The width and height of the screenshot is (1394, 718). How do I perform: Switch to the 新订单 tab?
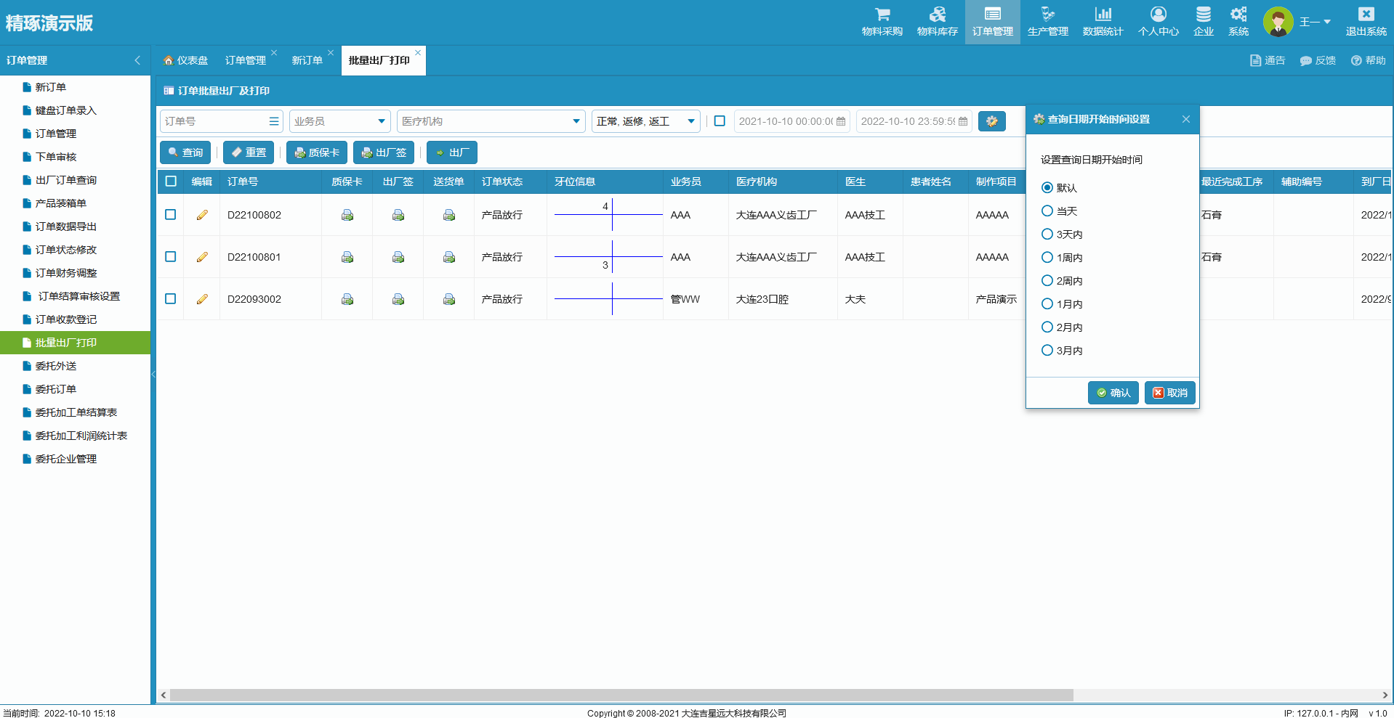[x=307, y=60]
